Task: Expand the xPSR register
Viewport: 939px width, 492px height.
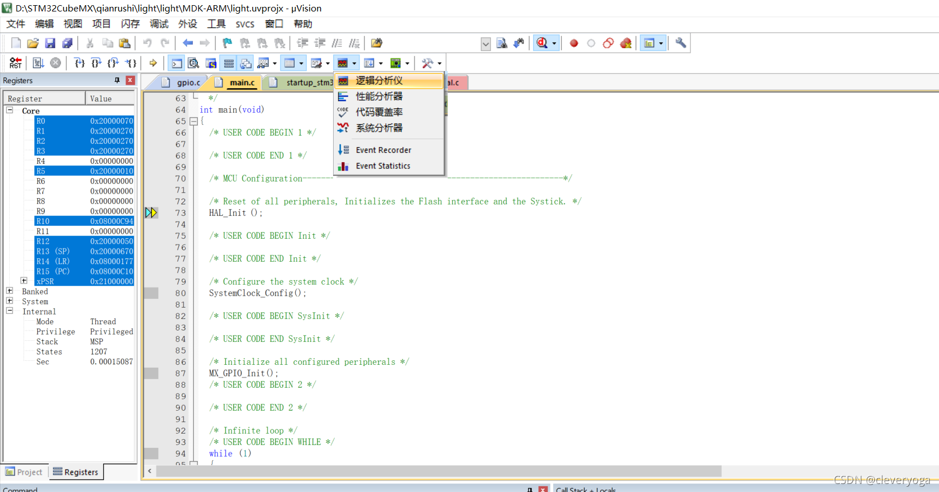Action: coord(24,281)
